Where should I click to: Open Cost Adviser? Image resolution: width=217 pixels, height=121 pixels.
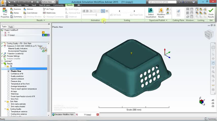click(x=30, y=13)
